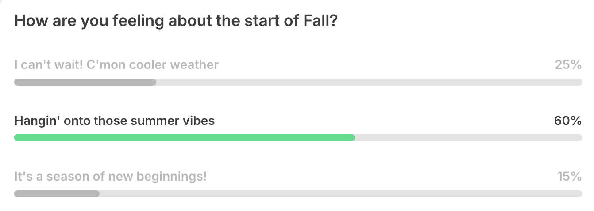Click the 25% result label
Image resolution: width=594 pixels, height=211 pixels.
pyautogui.click(x=568, y=65)
